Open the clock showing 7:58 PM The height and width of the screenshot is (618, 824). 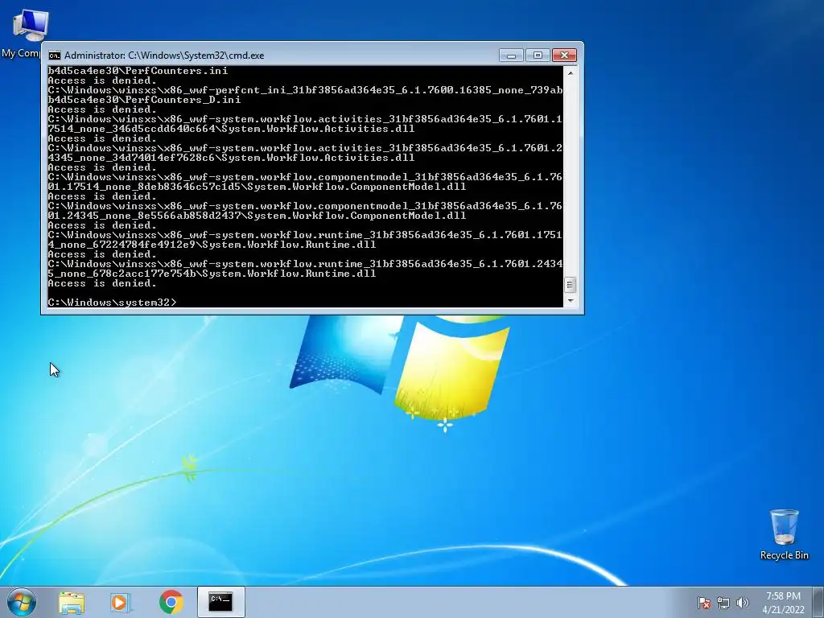pyautogui.click(x=783, y=603)
